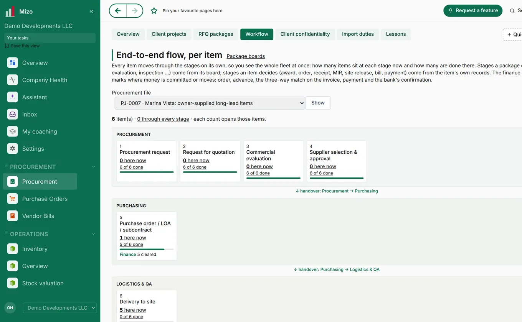
Task: Open Overview via its dashboard icon under Your tasks
Action: pos(13,63)
